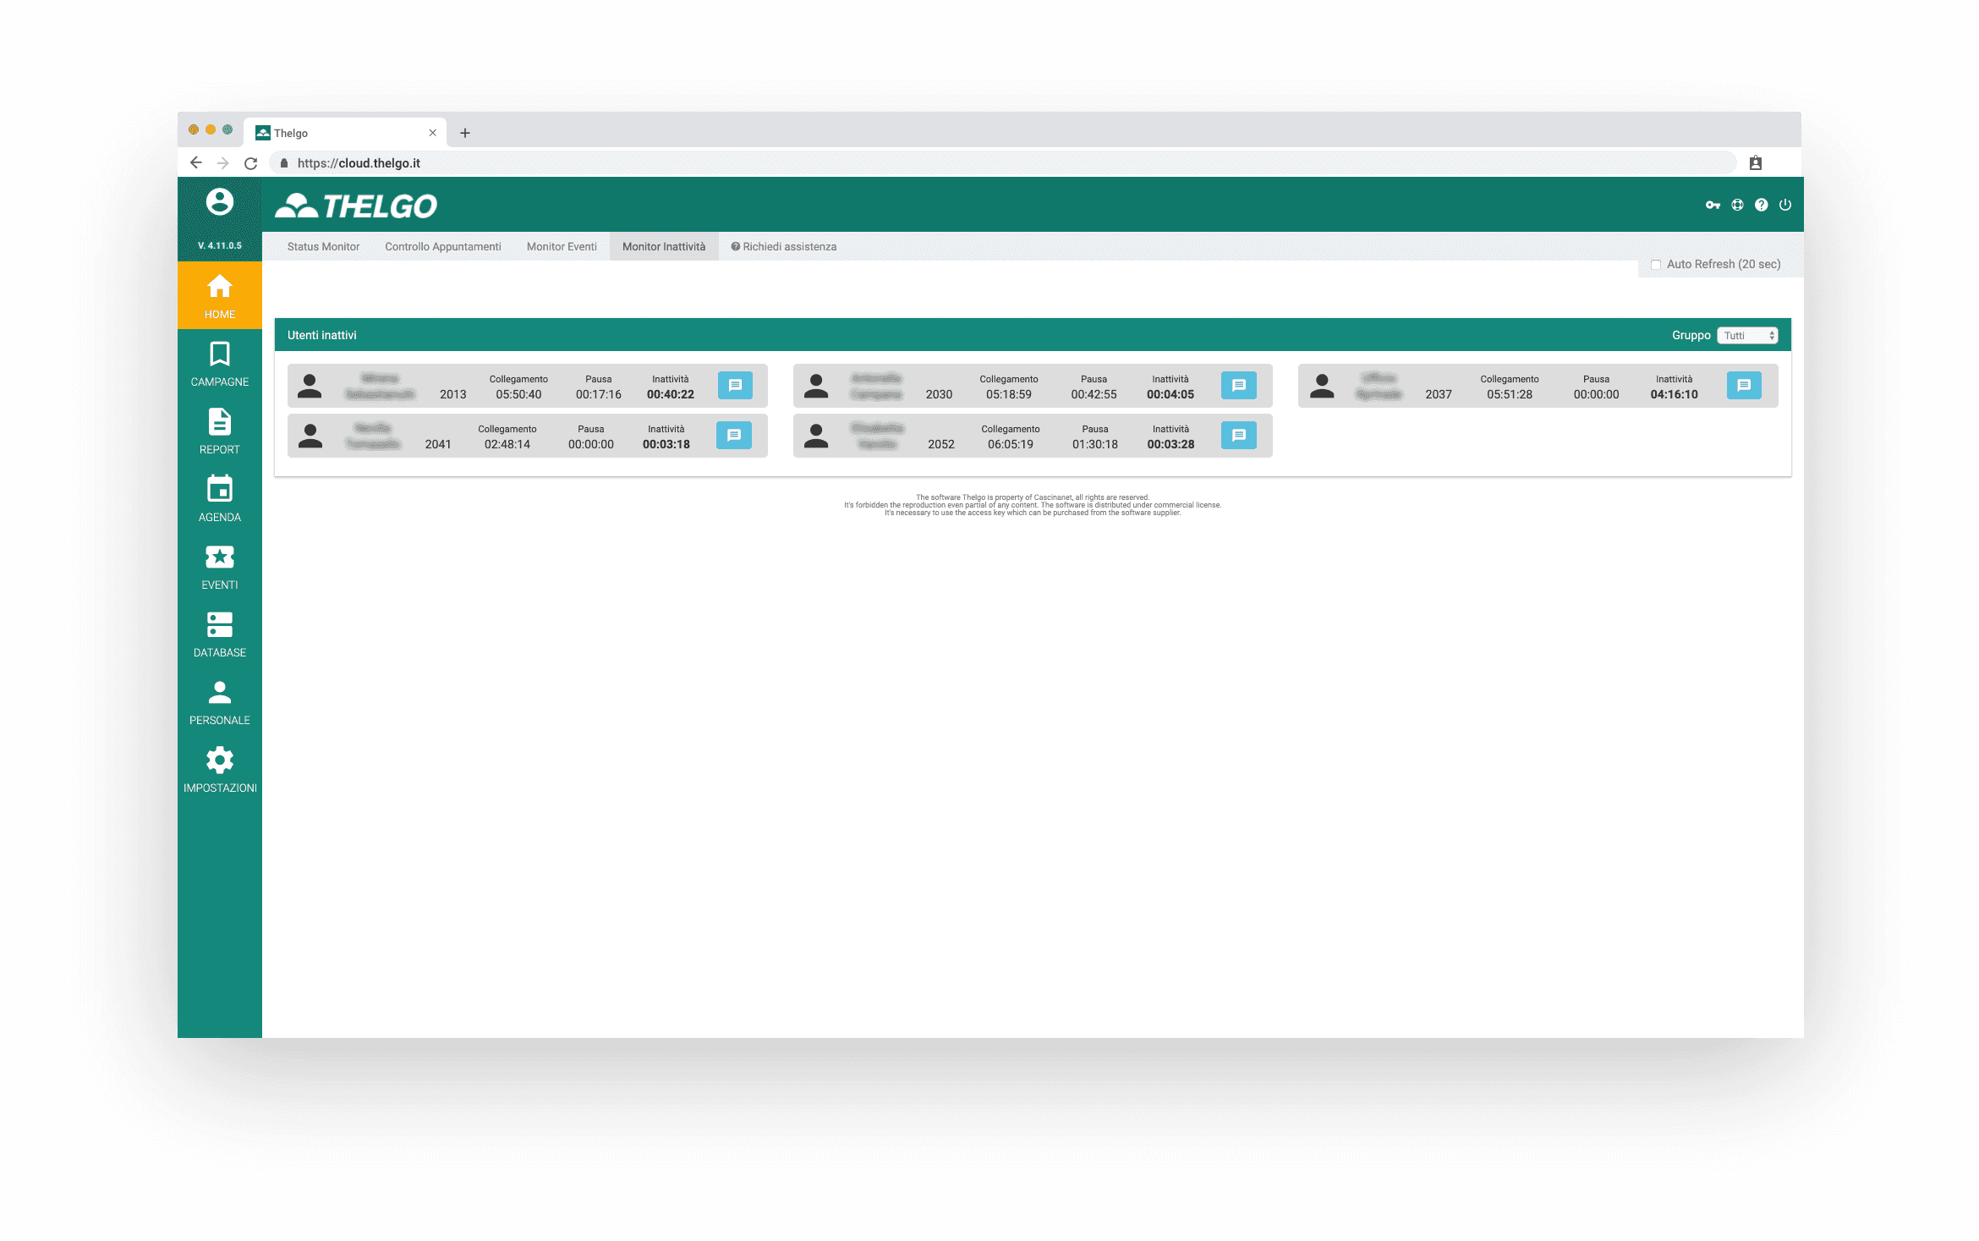The height and width of the screenshot is (1241, 1979).
Task: Open the HOME section in sidebar
Action: (x=219, y=295)
